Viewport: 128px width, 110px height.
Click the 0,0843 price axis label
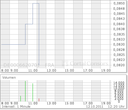point(119,19)
